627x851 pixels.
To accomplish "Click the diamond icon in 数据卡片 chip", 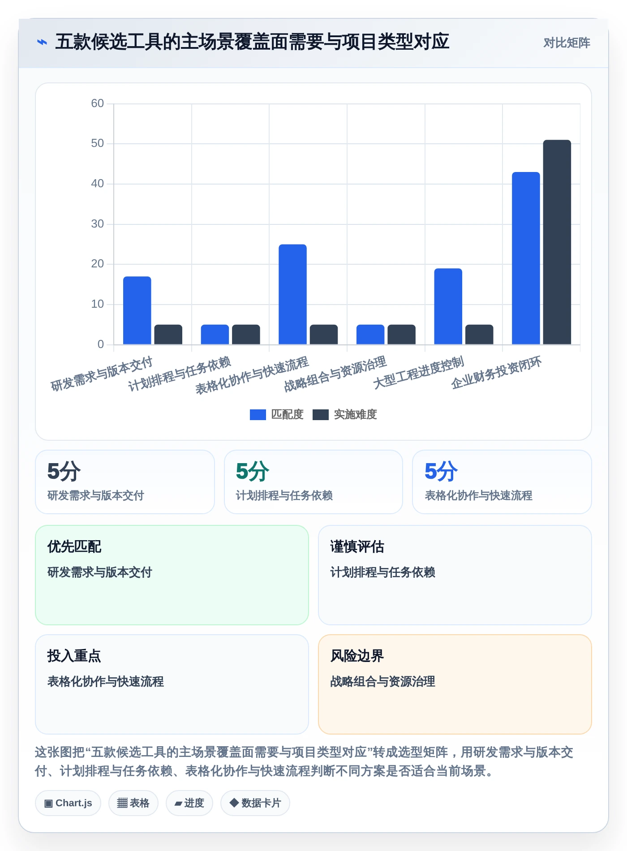I will coord(234,803).
